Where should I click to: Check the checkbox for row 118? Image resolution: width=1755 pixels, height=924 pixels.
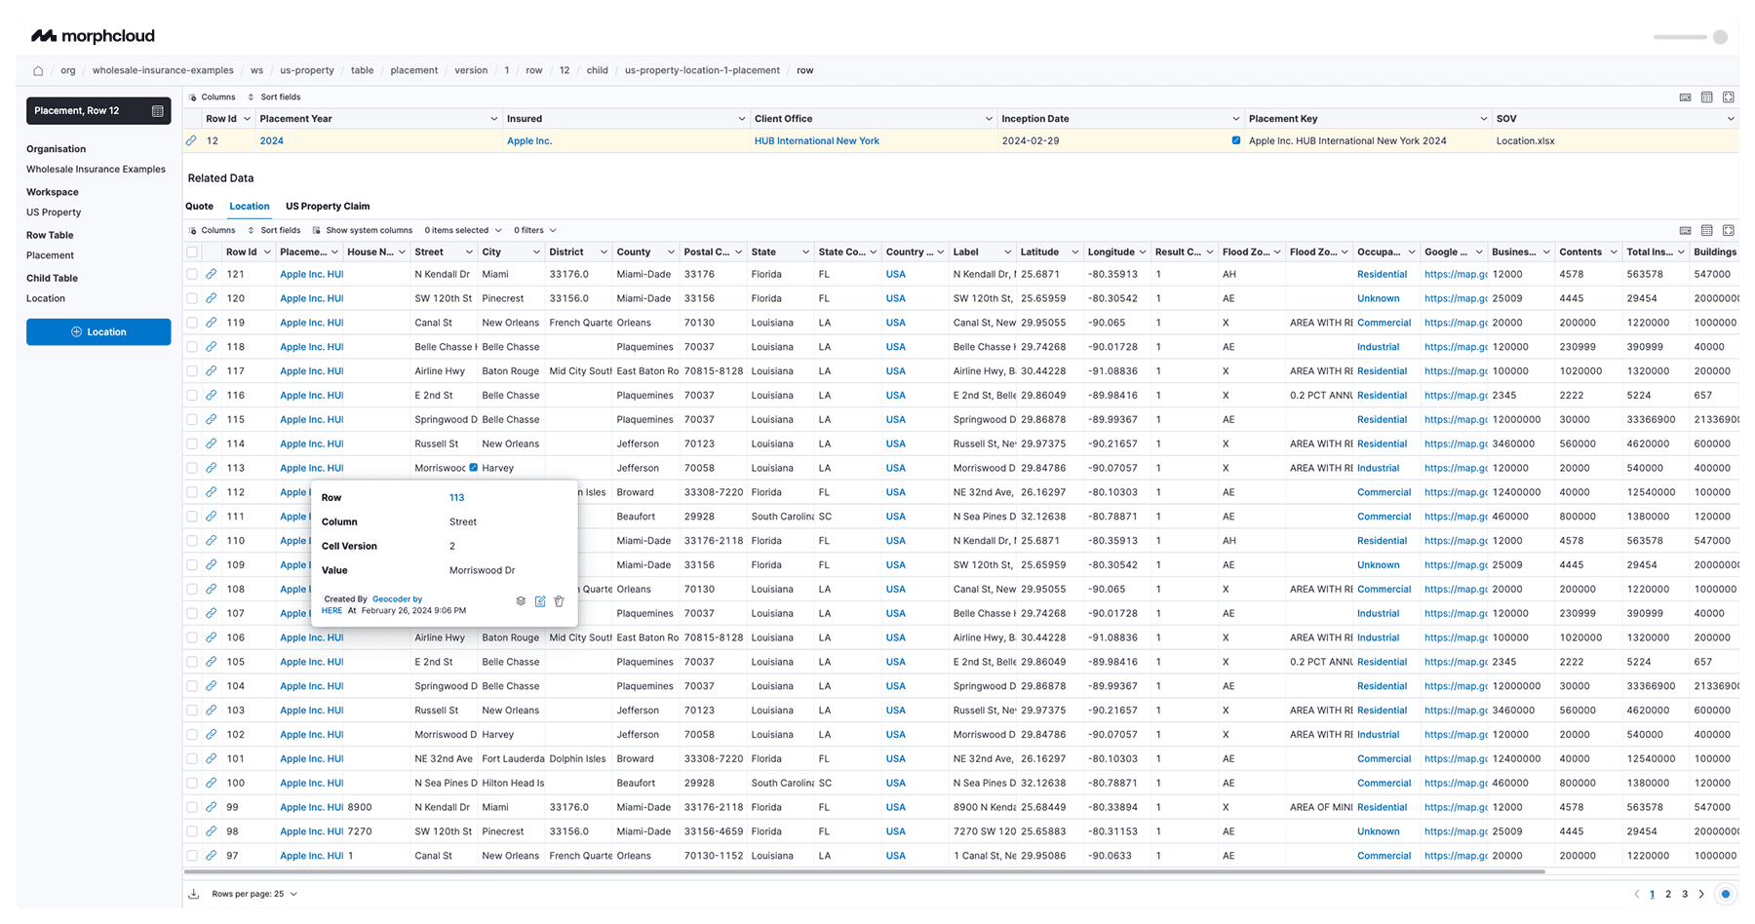(x=192, y=347)
